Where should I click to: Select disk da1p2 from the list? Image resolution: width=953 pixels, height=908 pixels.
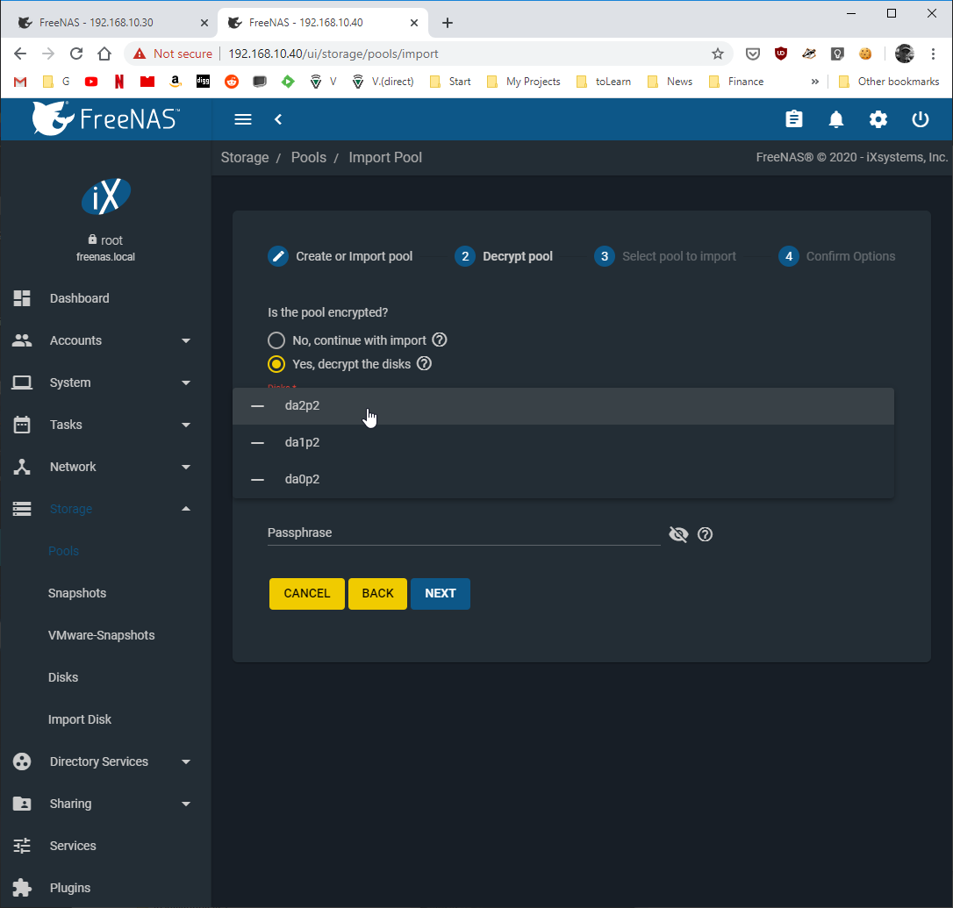(562, 442)
